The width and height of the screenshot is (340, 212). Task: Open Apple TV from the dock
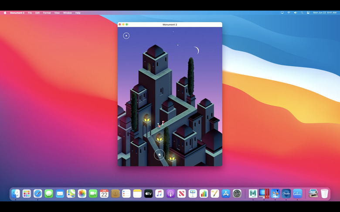coord(149,194)
